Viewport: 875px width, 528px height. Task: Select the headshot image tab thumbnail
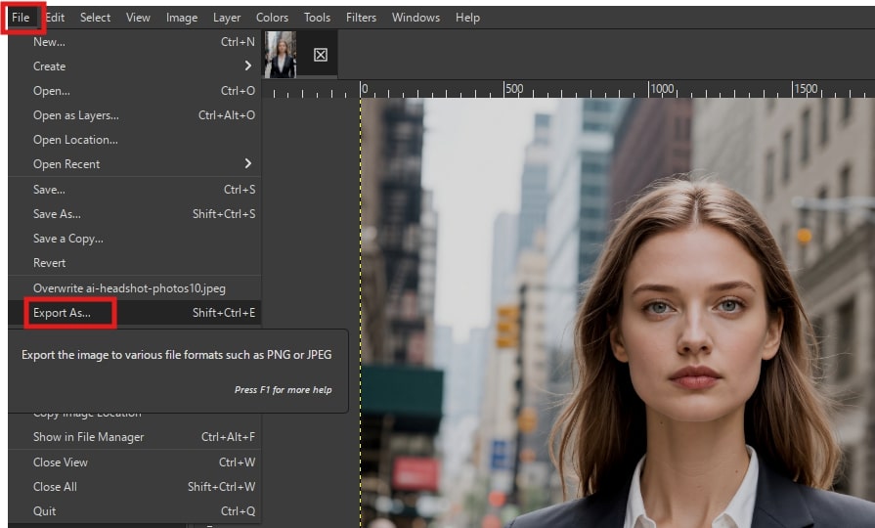point(281,54)
